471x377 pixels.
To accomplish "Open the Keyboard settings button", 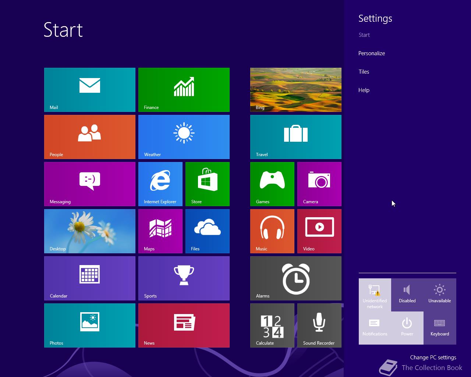I will pos(440,328).
